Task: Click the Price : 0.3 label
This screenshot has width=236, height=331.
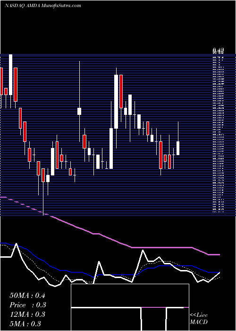Action: point(28,305)
